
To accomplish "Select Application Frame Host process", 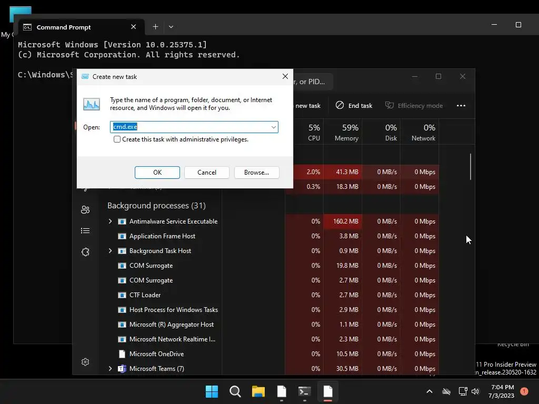I will (x=162, y=236).
